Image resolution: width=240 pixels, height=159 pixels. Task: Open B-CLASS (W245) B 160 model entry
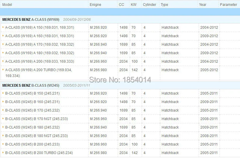pos(33,102)
